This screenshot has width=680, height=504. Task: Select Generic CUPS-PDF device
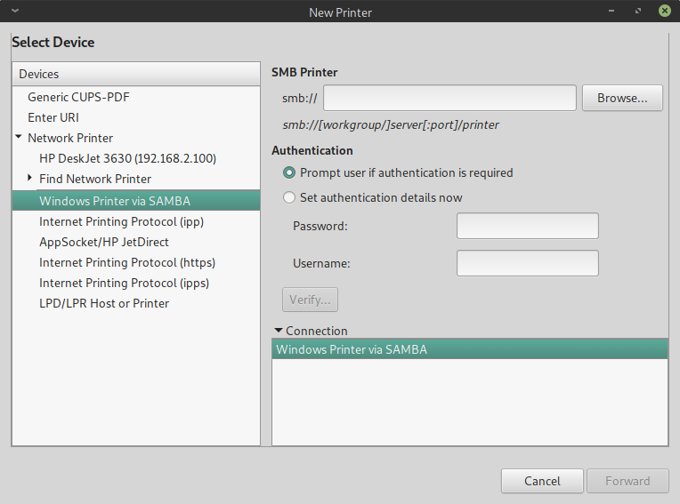point(85,97)
